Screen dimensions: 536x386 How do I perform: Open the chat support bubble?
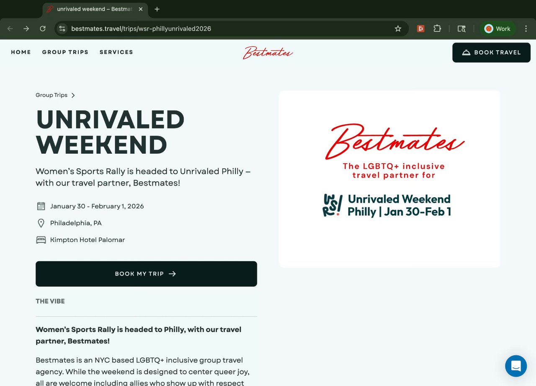pyautogui.click(x=516, y=366)
